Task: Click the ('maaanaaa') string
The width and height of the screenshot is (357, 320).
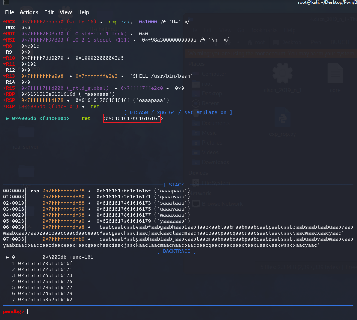Action: click(x=97, y=94)
